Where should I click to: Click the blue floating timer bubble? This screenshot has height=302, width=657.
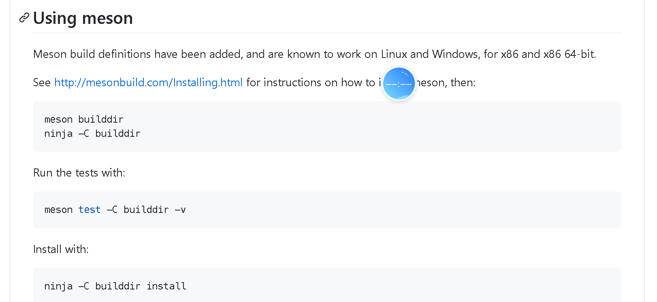point(399,83)
